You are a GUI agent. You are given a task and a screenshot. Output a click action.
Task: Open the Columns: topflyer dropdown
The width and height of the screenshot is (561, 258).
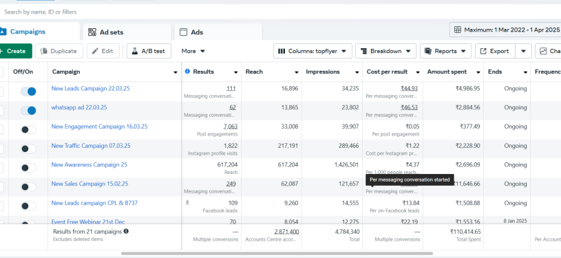313,51
